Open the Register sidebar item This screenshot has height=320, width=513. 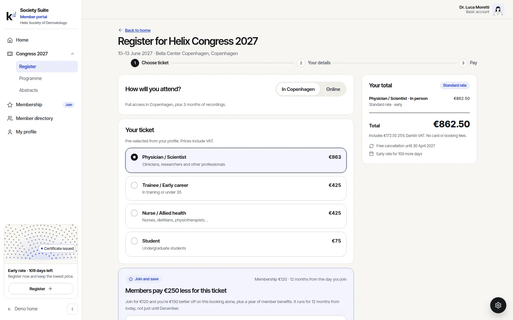click(x=47, y=67)
